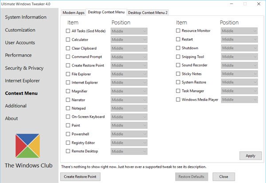Expand Windows Media Player position dropdown
Viewport: 266px width, 183px height.
tap(239, 100)
